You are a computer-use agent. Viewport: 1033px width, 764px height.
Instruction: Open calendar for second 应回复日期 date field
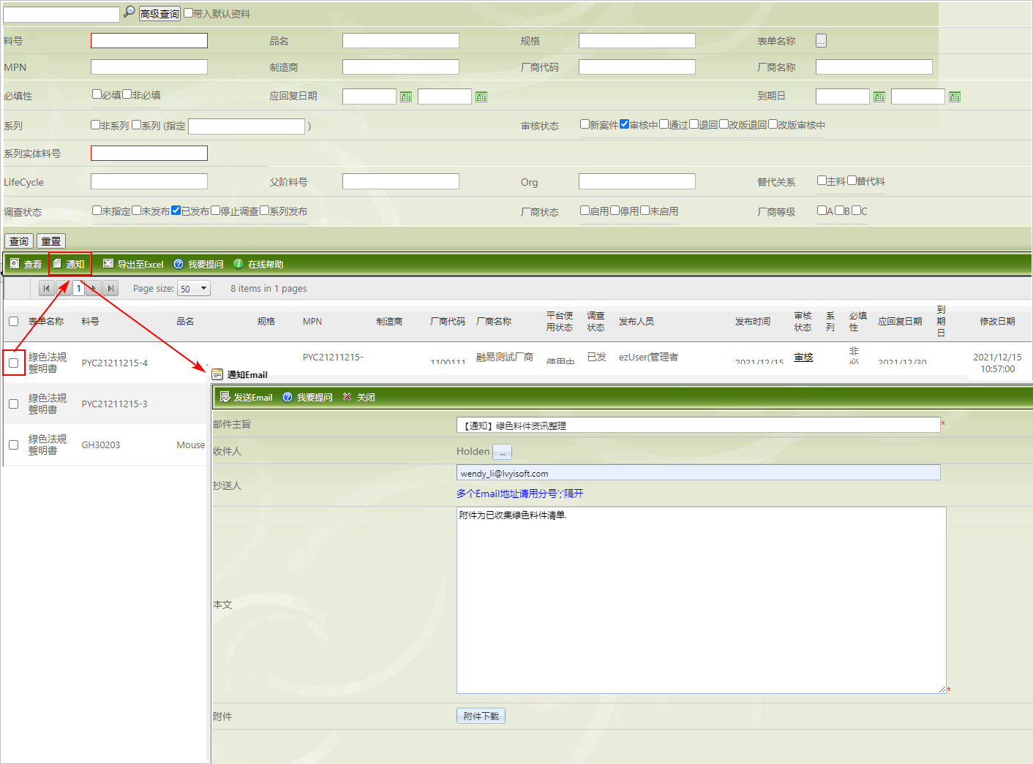[481, 97]
